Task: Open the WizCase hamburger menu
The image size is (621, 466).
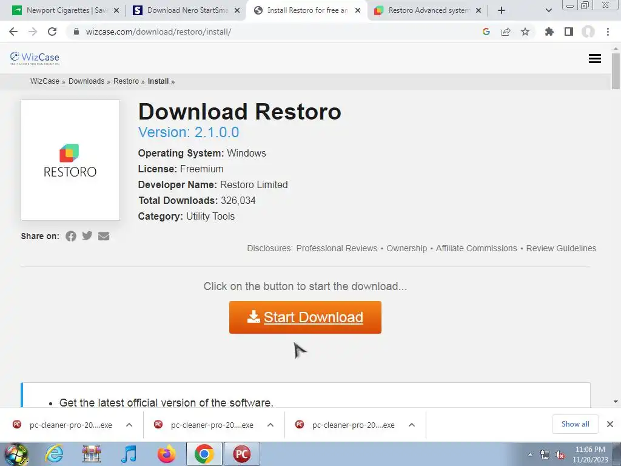Action: (x=594, y=59)
